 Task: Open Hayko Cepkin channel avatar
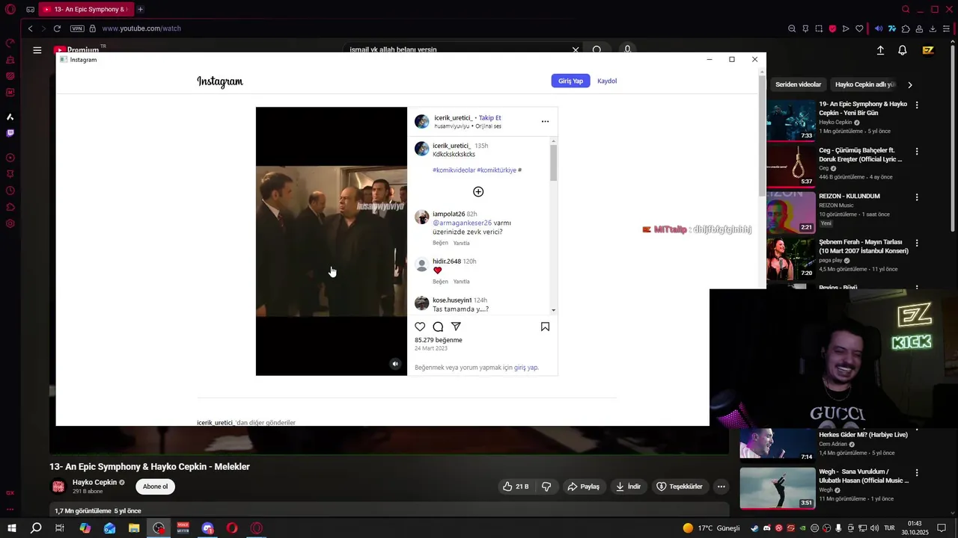coord(58,486)
